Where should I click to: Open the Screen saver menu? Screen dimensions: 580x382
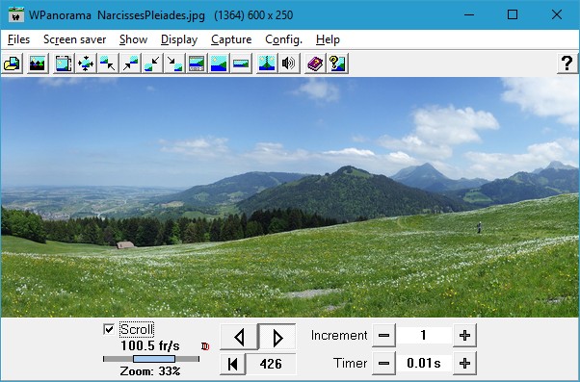pos(75,39)
